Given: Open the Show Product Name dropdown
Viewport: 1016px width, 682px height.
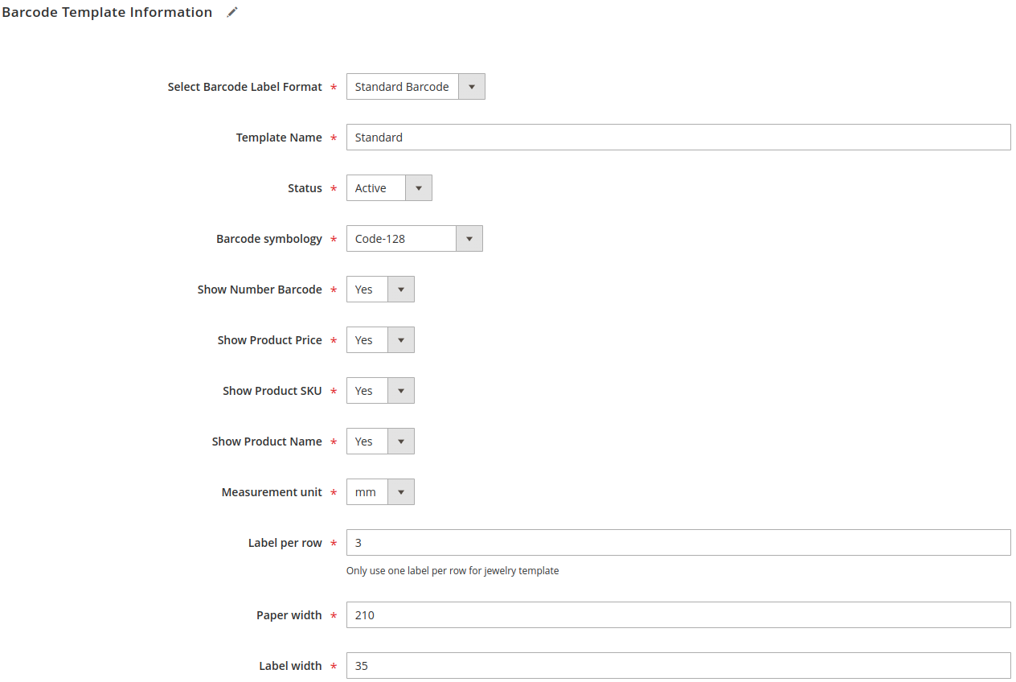Looking at the screenshot, I should [x=380, y=442].
